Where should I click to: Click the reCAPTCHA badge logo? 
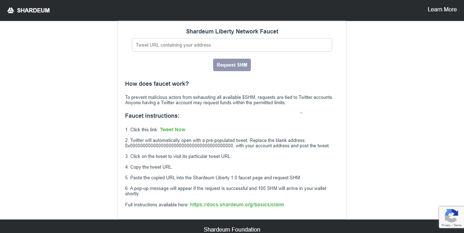point(451,216)
